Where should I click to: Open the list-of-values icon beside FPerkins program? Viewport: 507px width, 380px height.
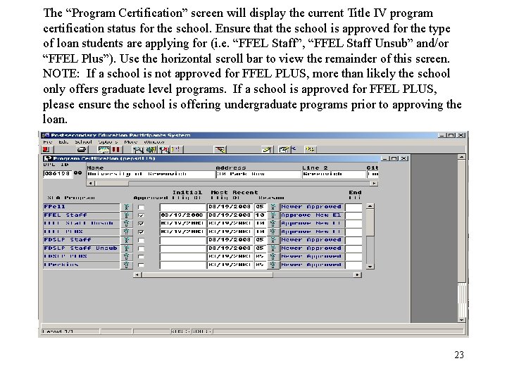click(127, 265)
